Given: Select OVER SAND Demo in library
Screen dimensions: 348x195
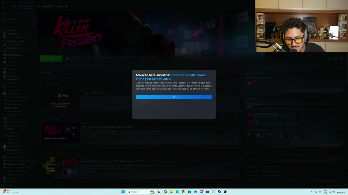Looking at the screenshot, I should (x=14, y=55).
